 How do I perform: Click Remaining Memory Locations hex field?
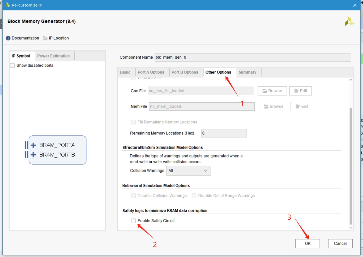[x=224, y=133]
